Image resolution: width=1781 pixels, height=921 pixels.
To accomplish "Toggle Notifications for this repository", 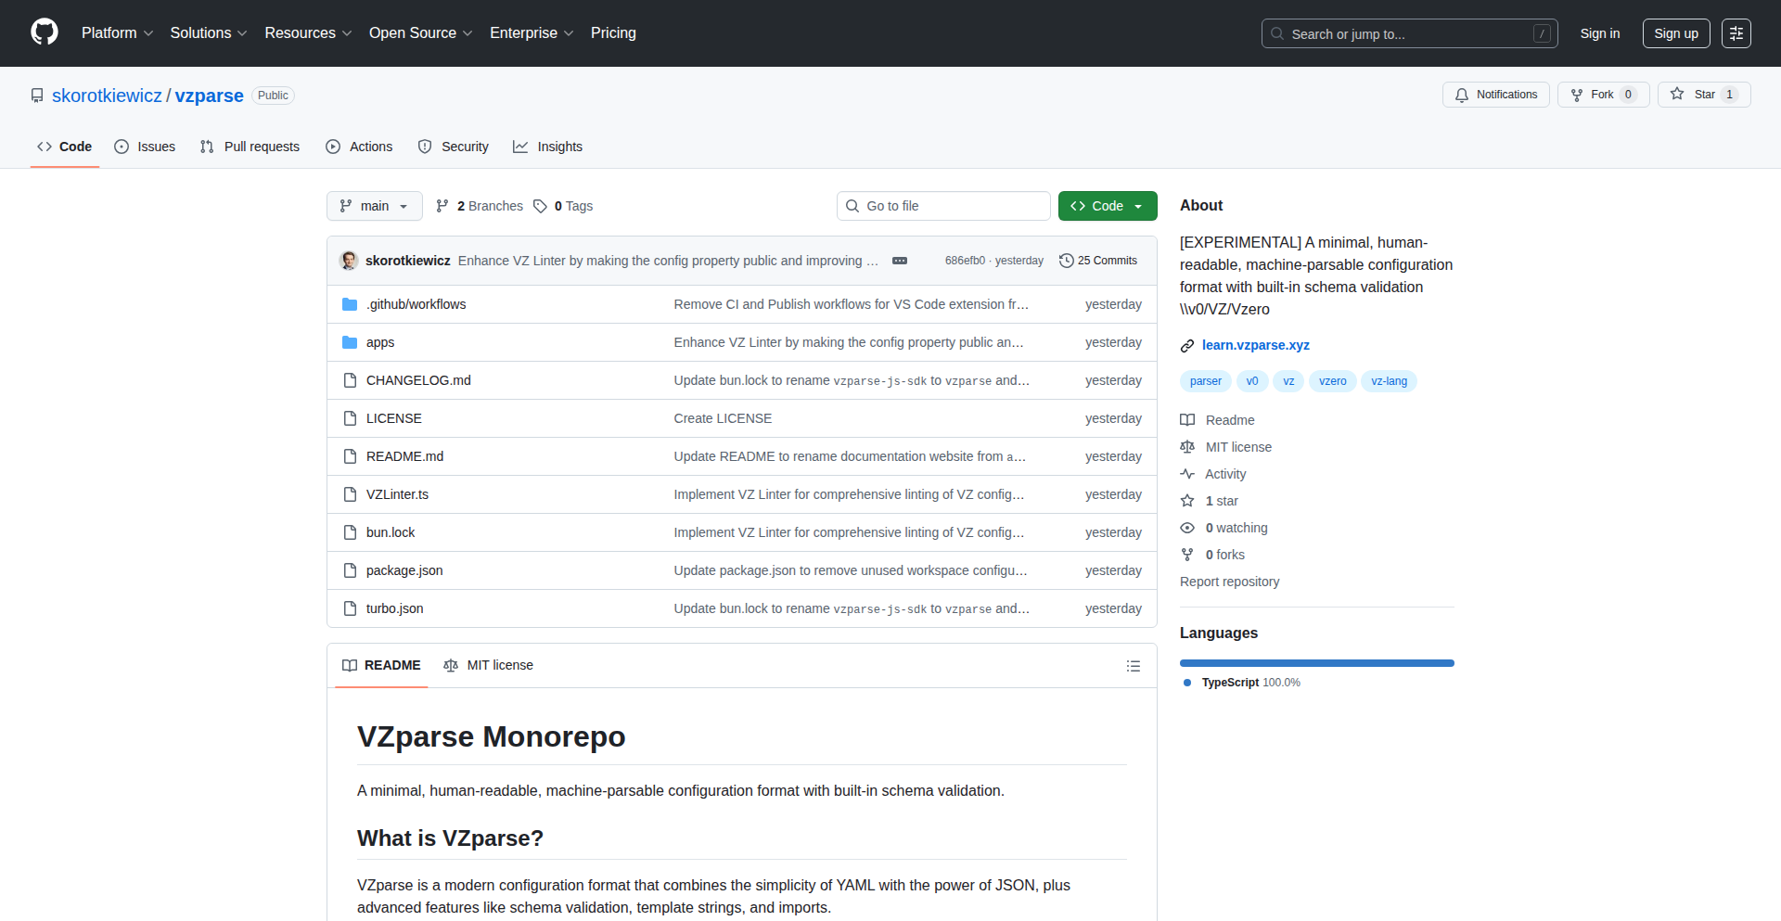I will click(x=1495, y=95).
